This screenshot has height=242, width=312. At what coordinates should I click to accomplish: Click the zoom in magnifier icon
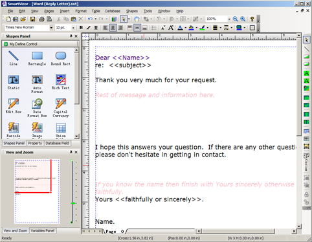pos(243,19)
